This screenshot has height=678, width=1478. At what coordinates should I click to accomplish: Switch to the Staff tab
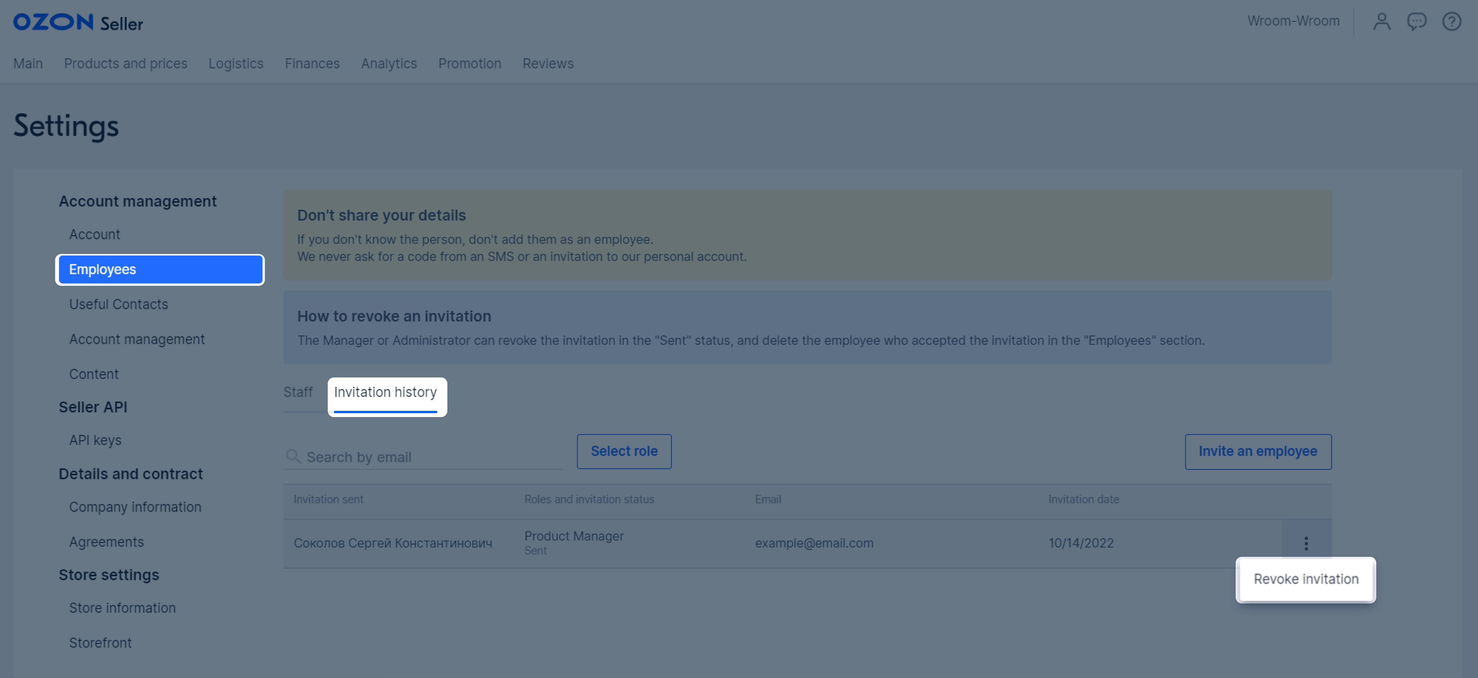(298, 392)
